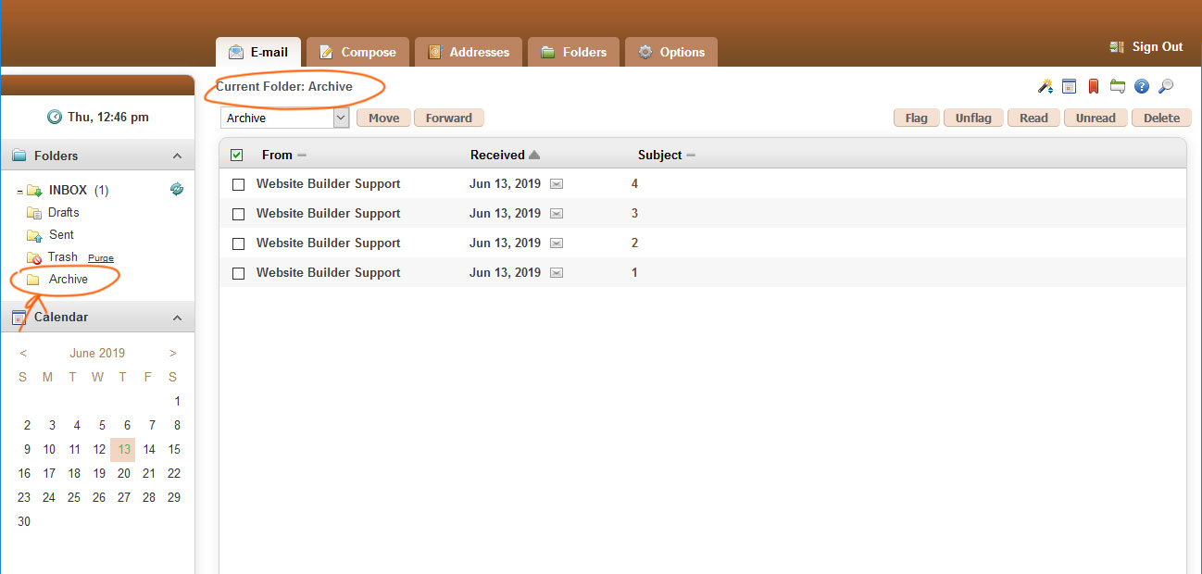Check the message with subject 2

click(238, 243)
